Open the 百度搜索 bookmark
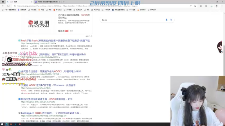The height and width of the screenshot is (126, 225). click(22, 10)
